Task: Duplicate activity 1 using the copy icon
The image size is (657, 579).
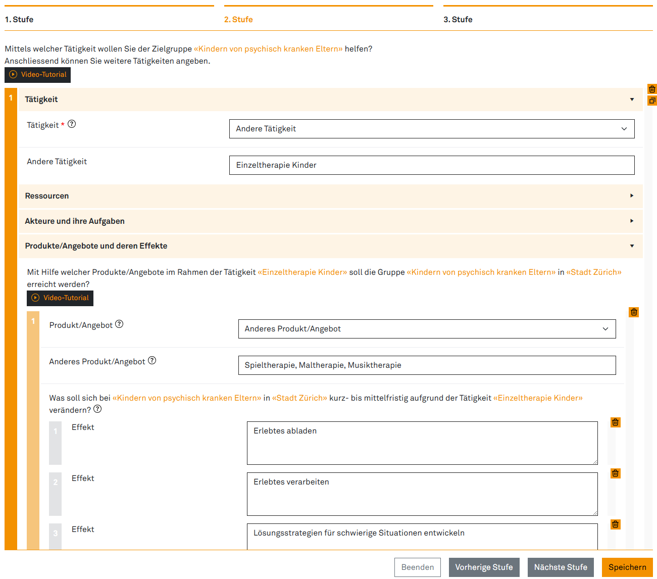Action: click(652, 101)
